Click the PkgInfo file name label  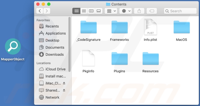pos(88,71)
